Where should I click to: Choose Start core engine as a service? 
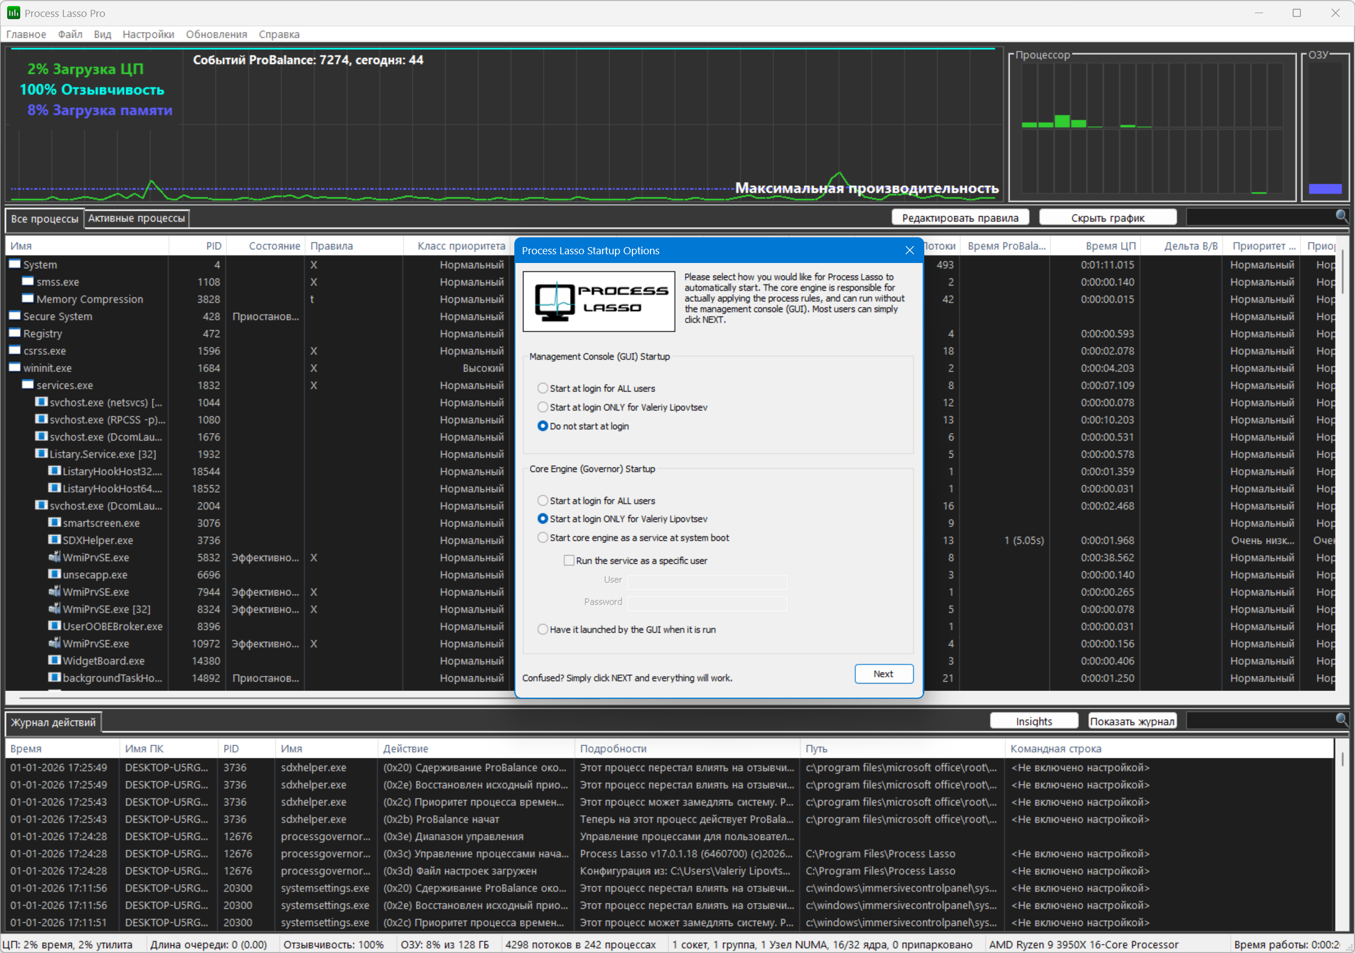click(x=542, y=537)
